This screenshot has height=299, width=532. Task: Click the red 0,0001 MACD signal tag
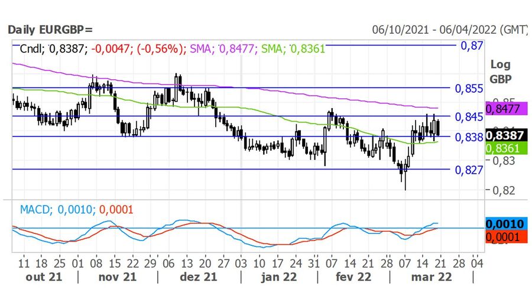point(506,237)
